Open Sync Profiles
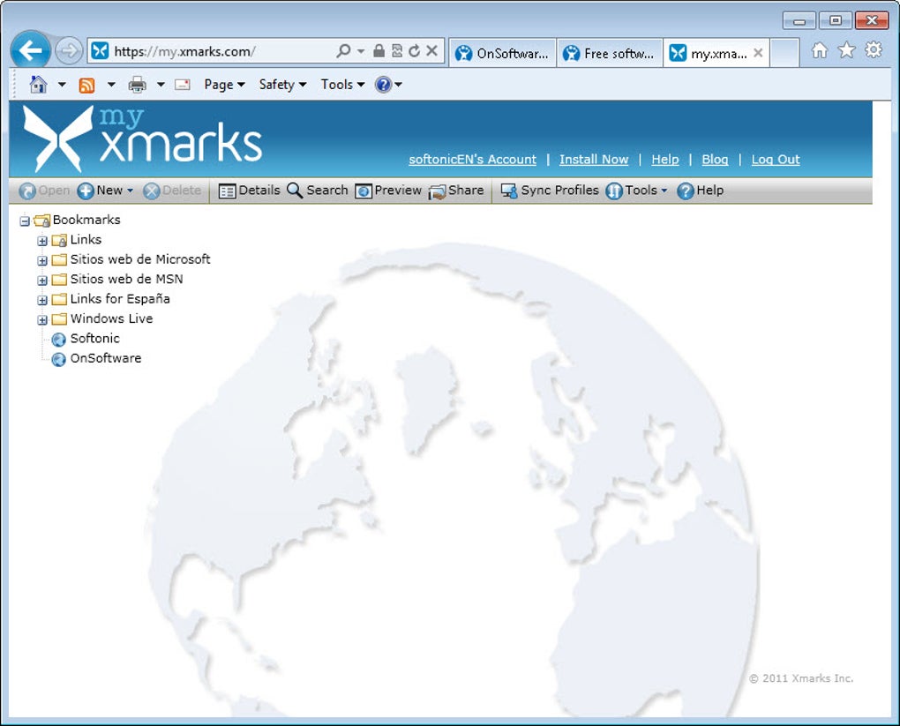900x726 pixels. pos(550,191)
